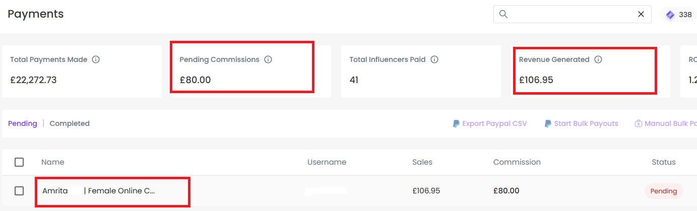Click the purple diamond credits icon
This screenshot has height=211, width=697.
670,15
